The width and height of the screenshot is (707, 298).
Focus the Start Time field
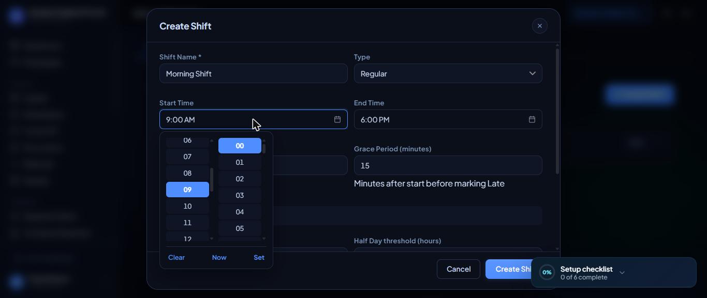pyautogui.click(x=253, y=119)
